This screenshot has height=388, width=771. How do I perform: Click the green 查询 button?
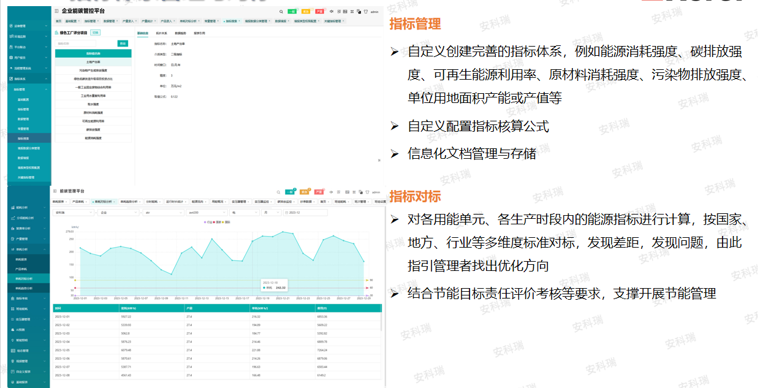click(x=123, y=44)
